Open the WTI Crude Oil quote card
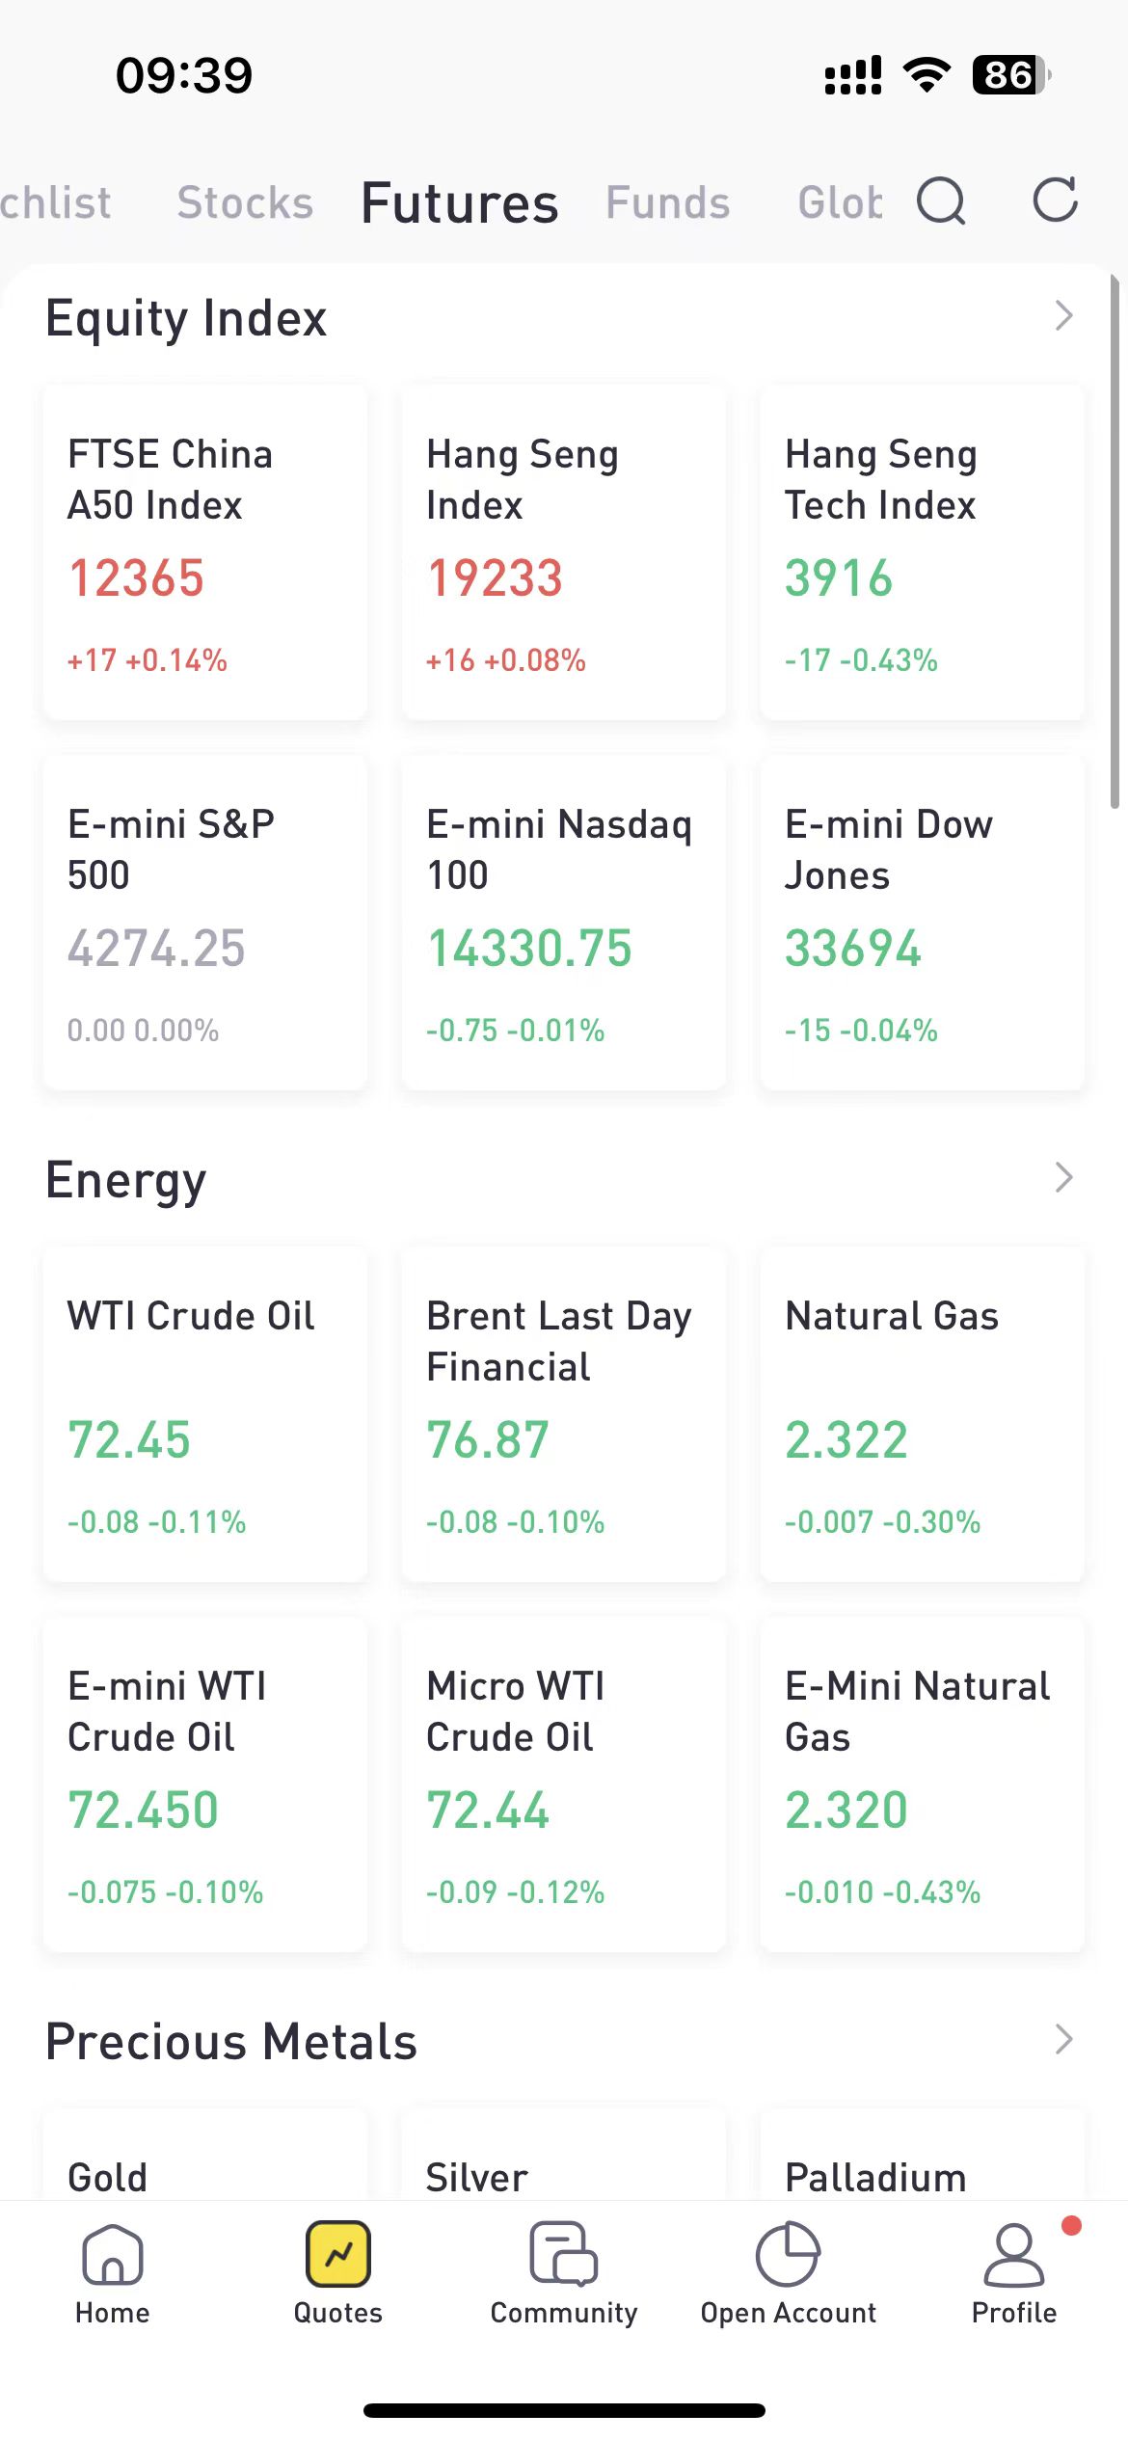Image resolution: width=1128 pixels, height=2441 pixels. [205, 1414]
